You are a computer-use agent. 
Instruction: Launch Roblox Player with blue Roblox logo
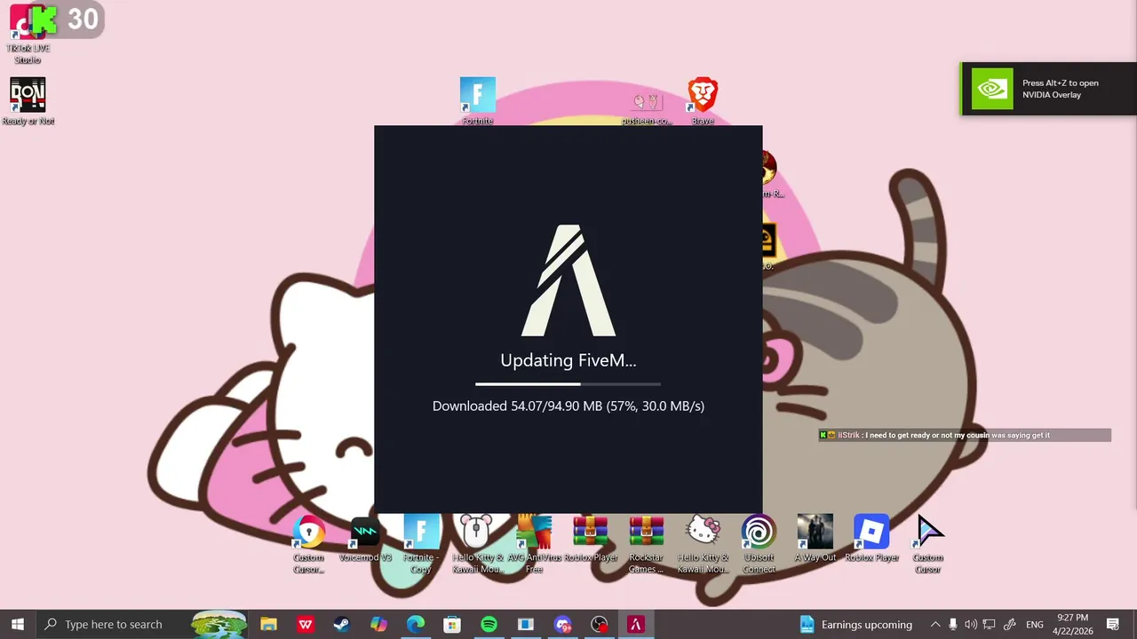pos(871,538)
